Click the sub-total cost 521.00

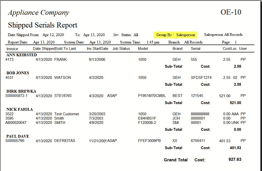coord(235,103)
